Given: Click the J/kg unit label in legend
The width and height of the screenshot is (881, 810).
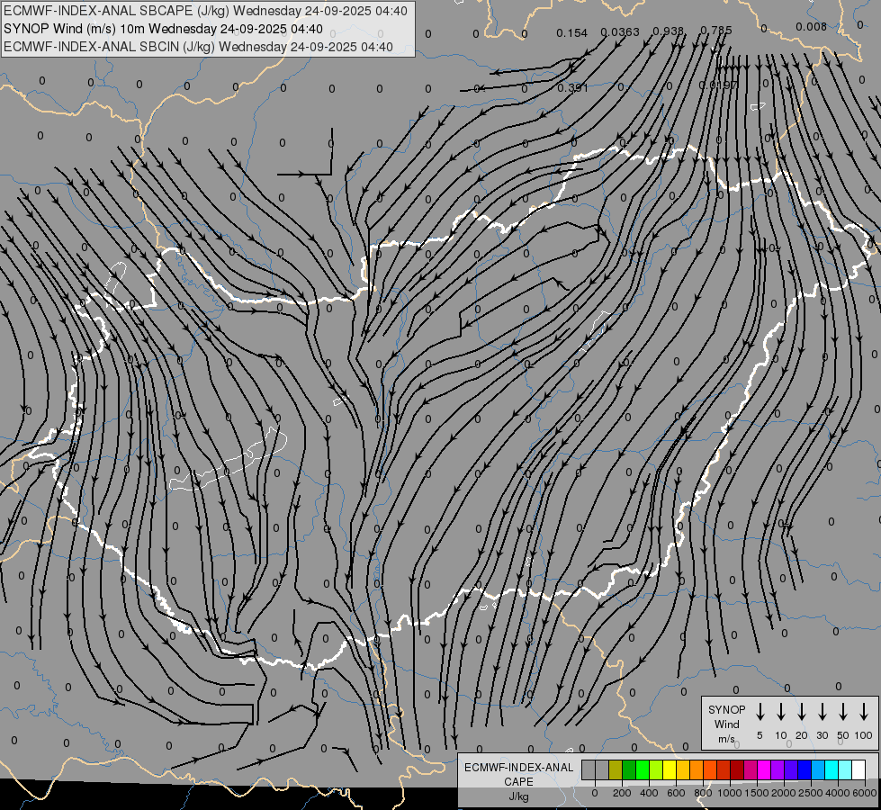Looking at the screenshot, I should coord(518,796).
